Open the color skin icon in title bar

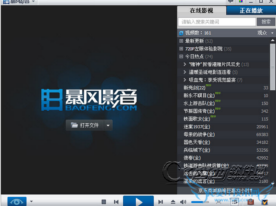[241, 1]
